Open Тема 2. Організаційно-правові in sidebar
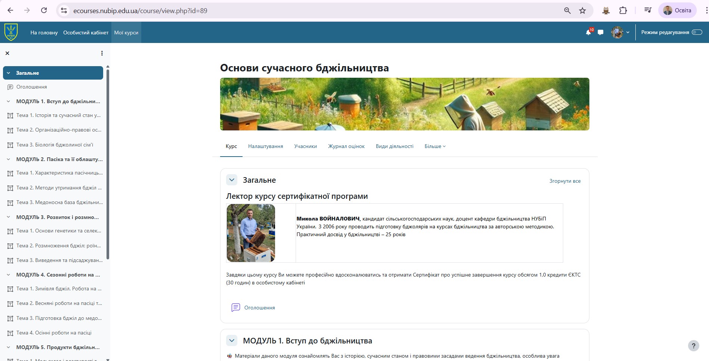 59,130
